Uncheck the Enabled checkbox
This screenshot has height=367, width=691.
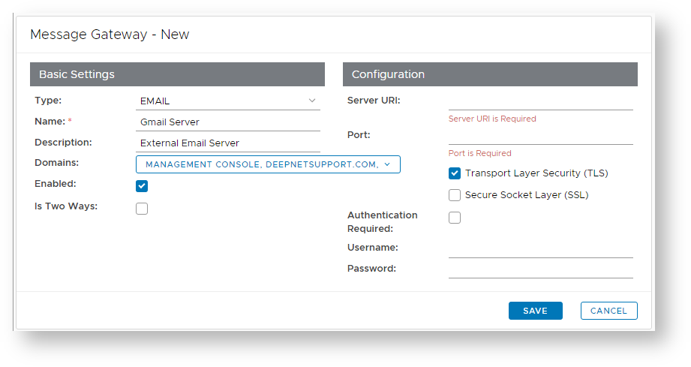(142, 186)
